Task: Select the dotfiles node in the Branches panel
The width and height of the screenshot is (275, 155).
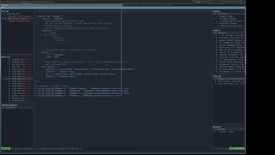Action: [229, 129]
